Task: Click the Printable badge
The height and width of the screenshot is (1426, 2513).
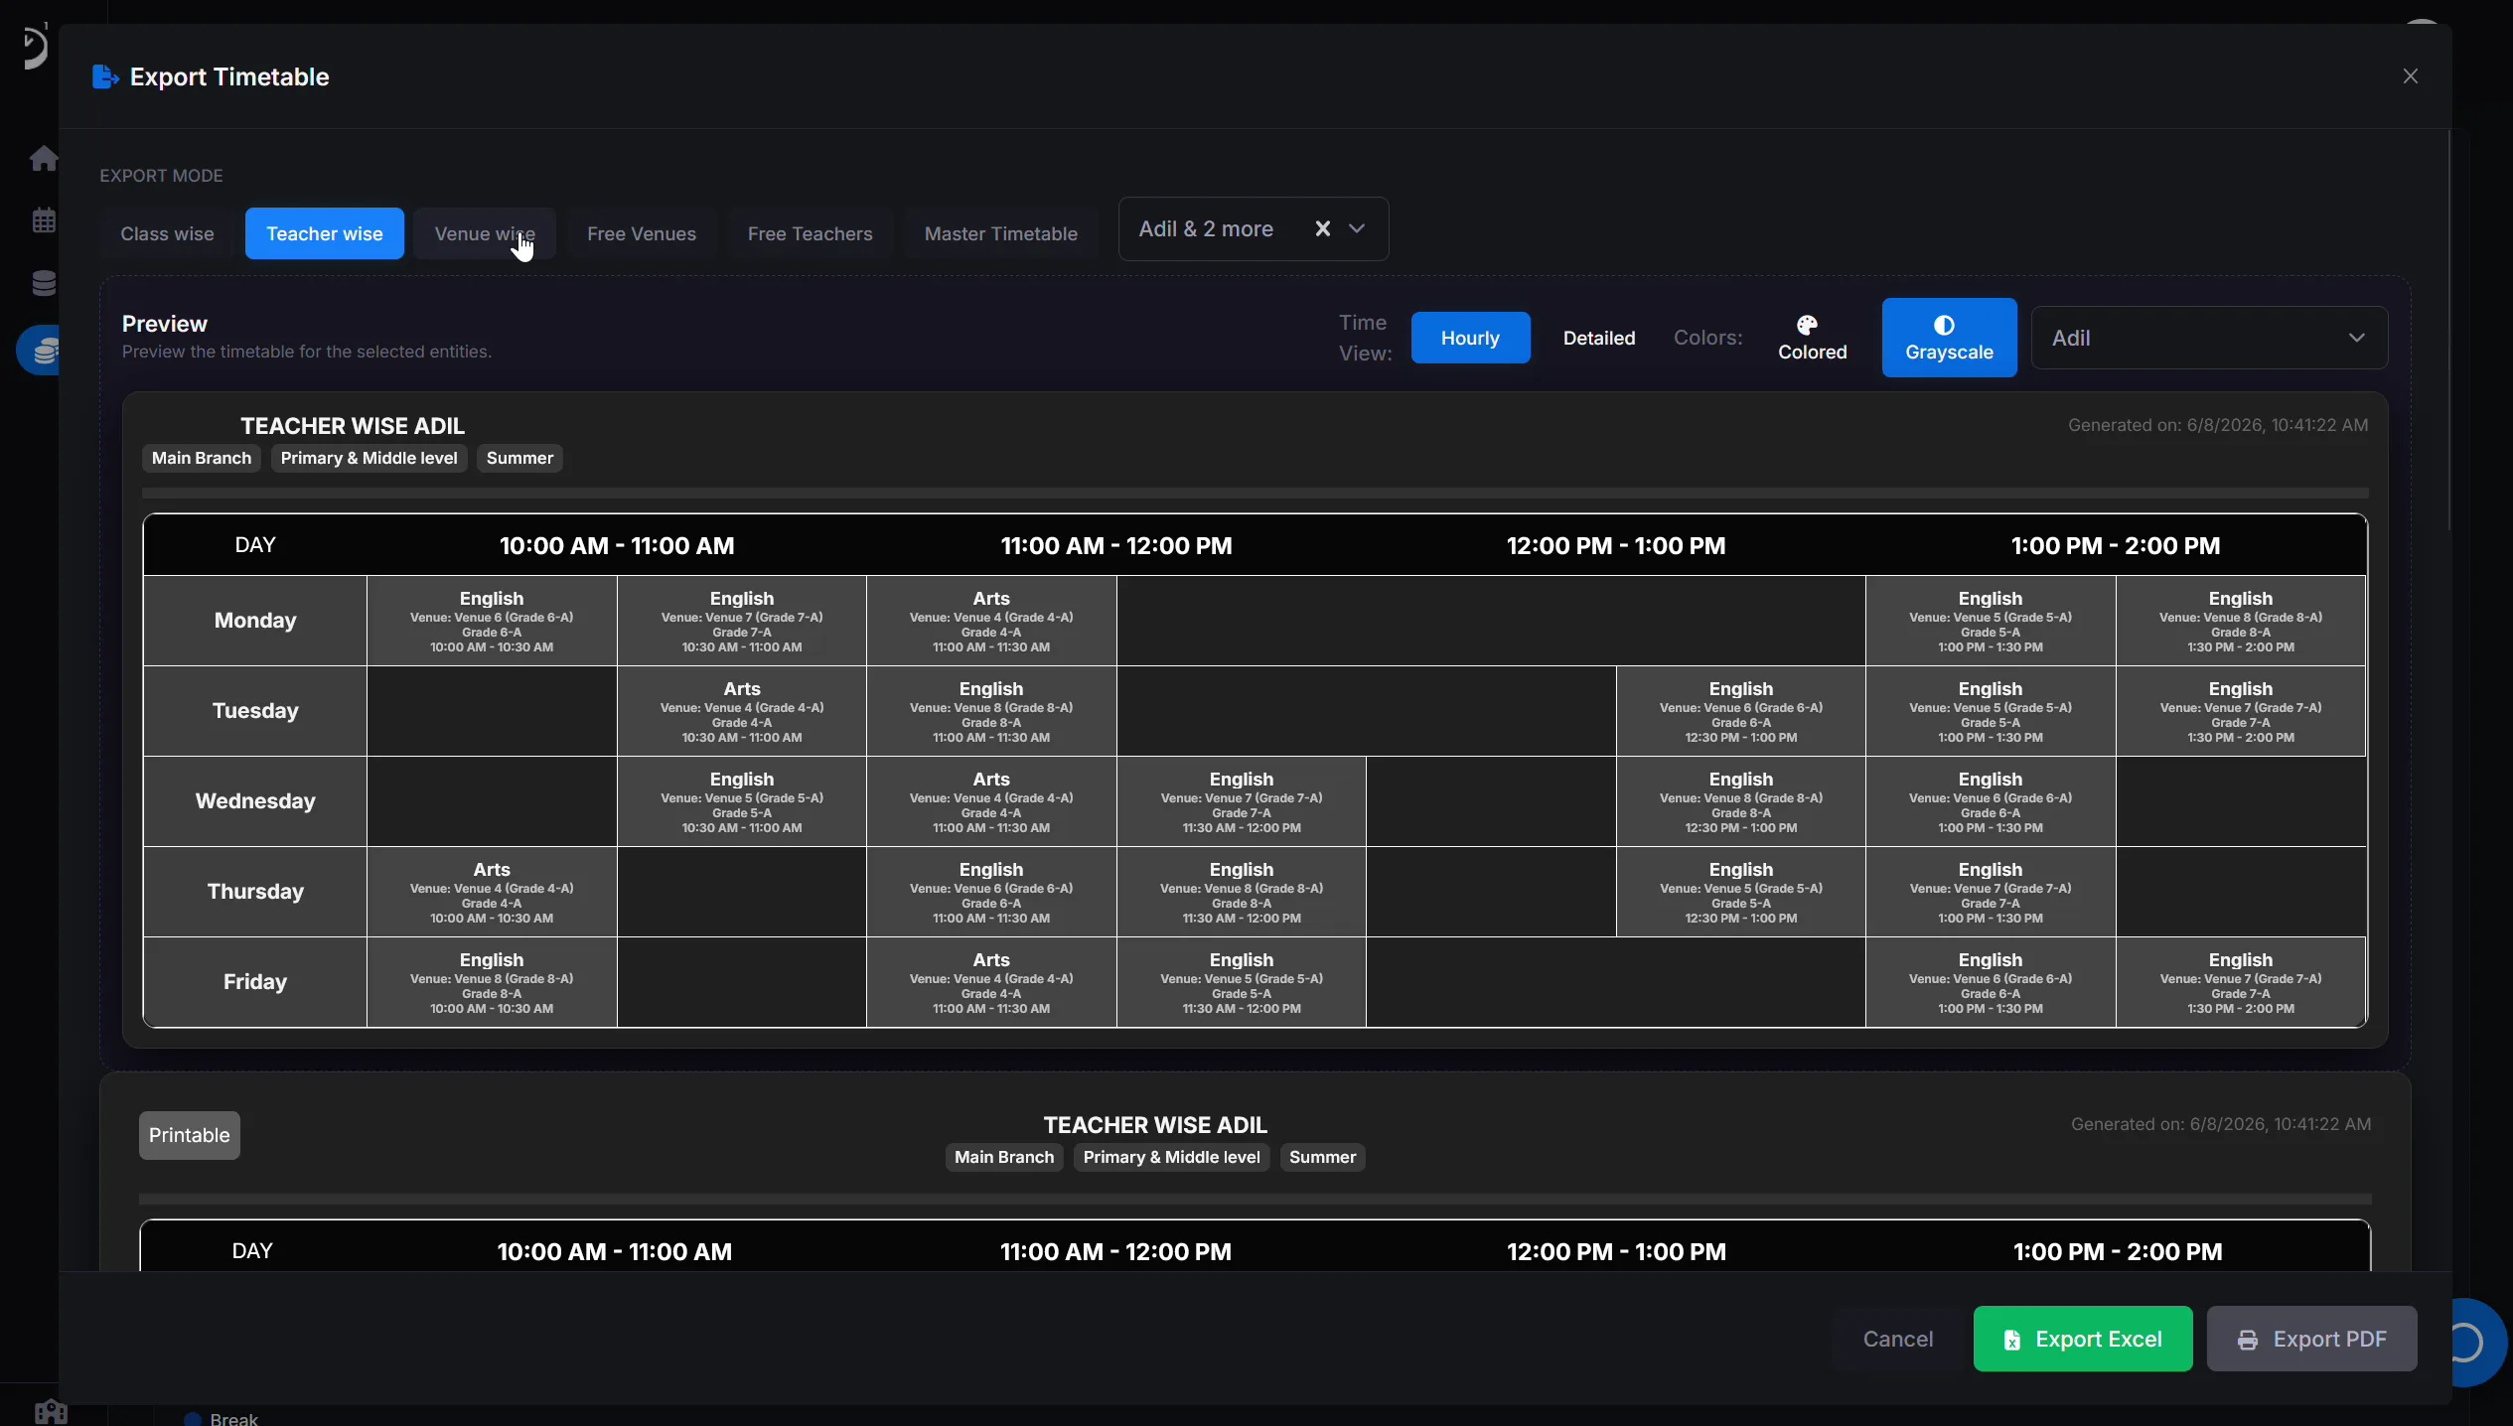Action: [x=189, y=1135]
